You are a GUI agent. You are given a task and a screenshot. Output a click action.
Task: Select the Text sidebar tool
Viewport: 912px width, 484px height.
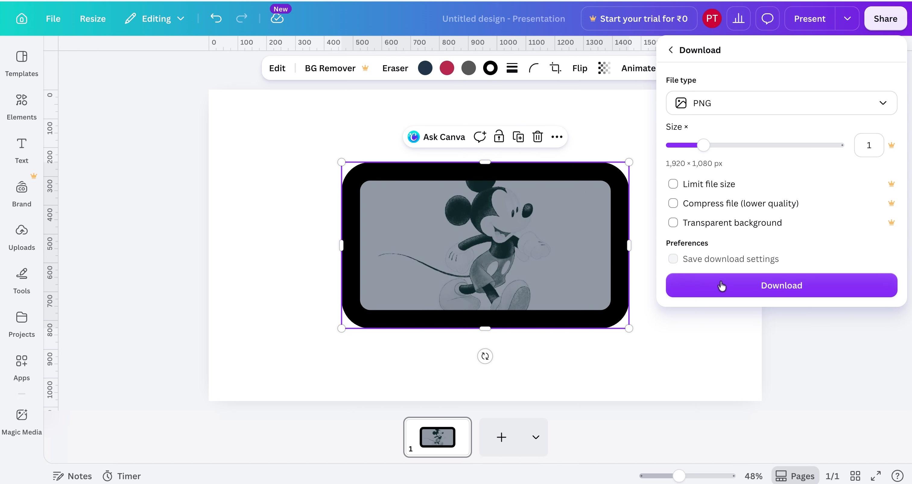22,151
